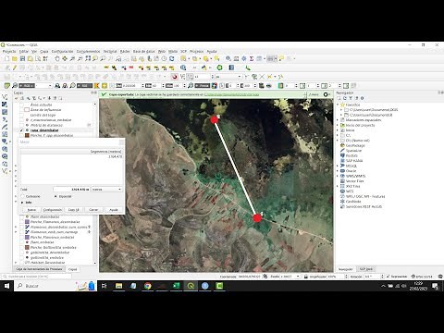Open the Capa menu
444x333 pixels.
coord(44,52)
